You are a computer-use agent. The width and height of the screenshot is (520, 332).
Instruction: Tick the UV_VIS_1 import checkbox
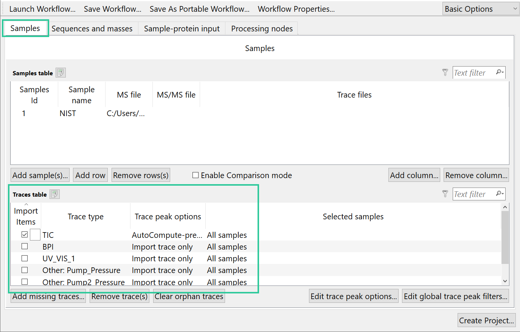coord(25,258)
